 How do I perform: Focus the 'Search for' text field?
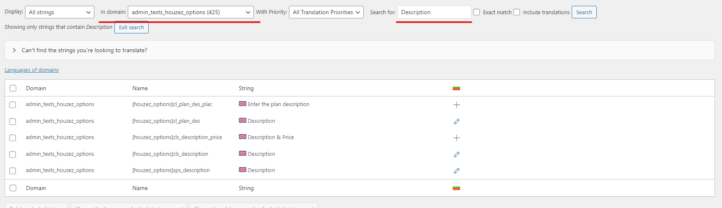(x=434, y=12)
